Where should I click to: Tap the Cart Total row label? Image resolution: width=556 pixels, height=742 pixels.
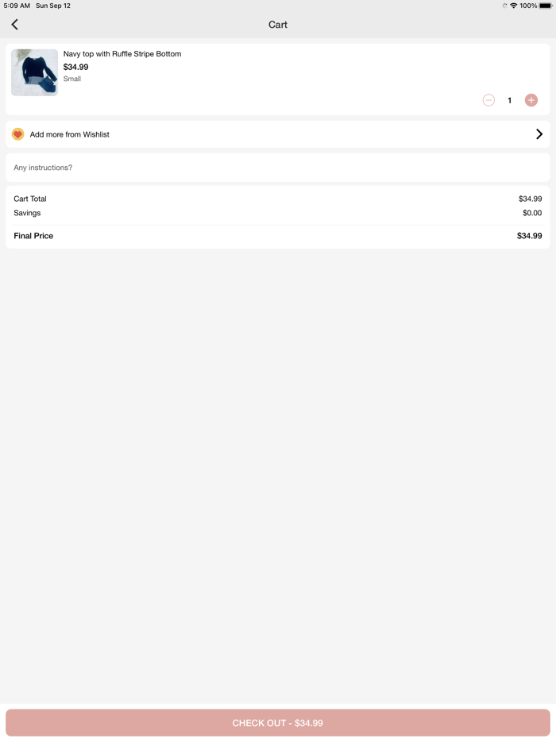coord(30,199)
